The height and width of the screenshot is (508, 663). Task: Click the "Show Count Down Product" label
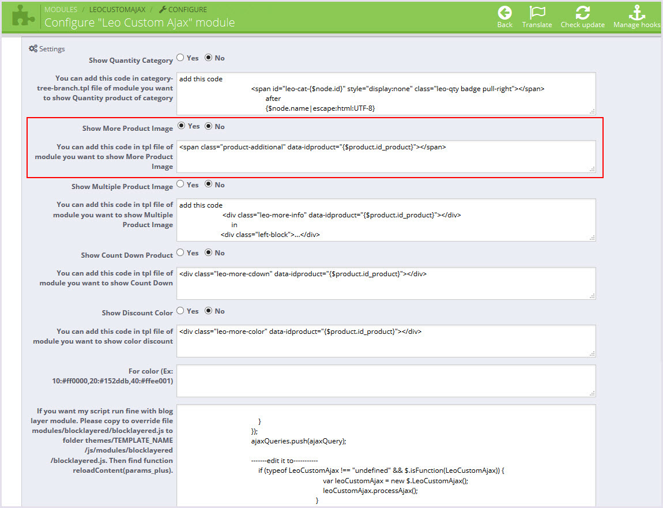127,255
